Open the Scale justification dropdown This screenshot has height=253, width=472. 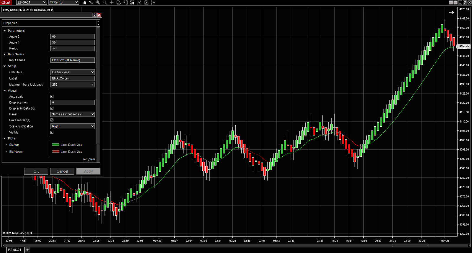[73, 126]
